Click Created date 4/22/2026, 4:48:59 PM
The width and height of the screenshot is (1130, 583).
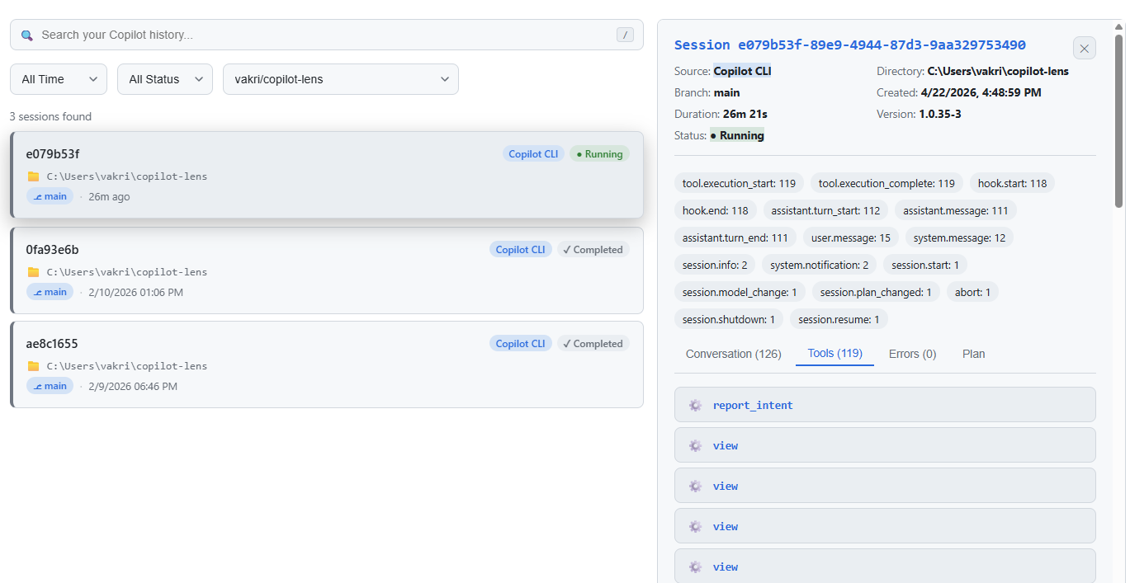pyautogui.click(x=981, y=92)
